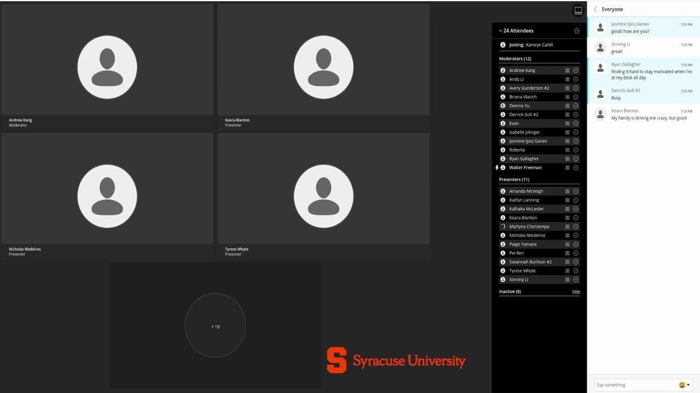700x393 pixels.
Task: Open attendee controls for Ryan Gallagher
Action: point(576,159)
